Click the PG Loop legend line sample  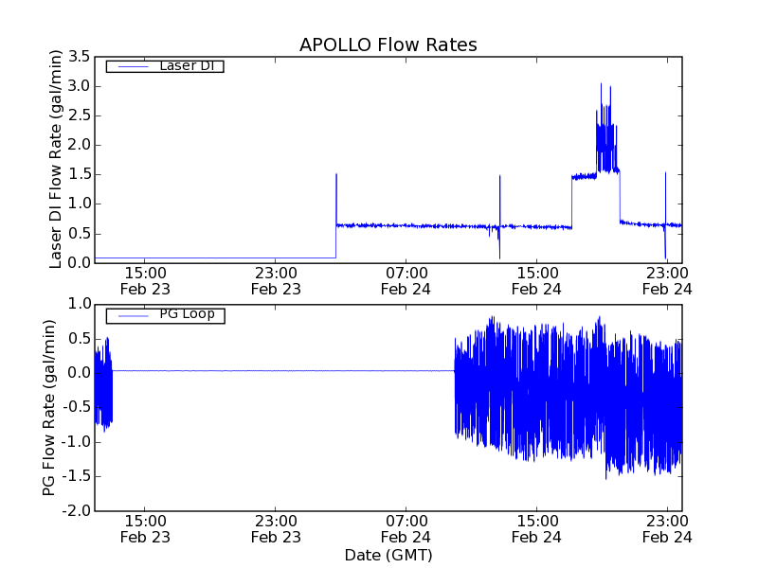click(134, 316)
